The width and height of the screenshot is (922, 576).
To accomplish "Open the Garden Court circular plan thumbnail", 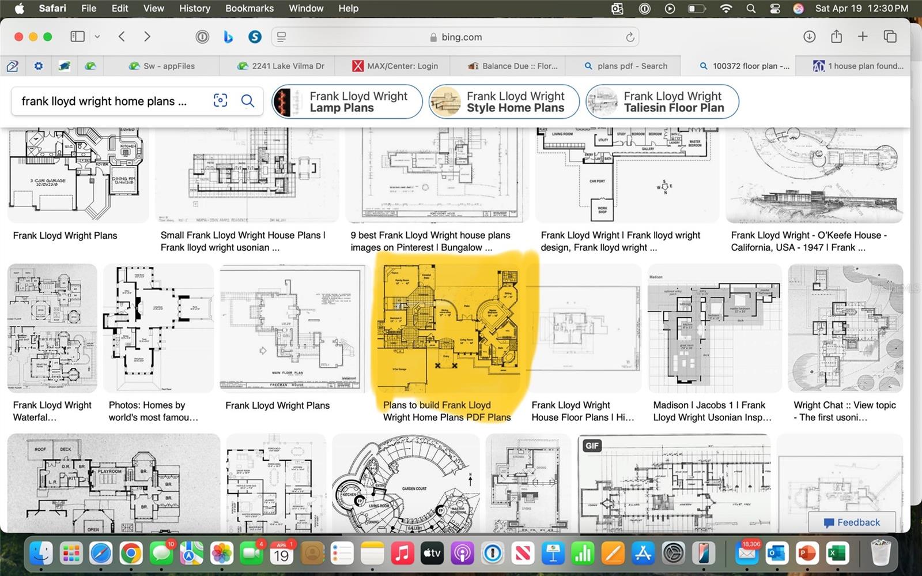I will (406, 483).
